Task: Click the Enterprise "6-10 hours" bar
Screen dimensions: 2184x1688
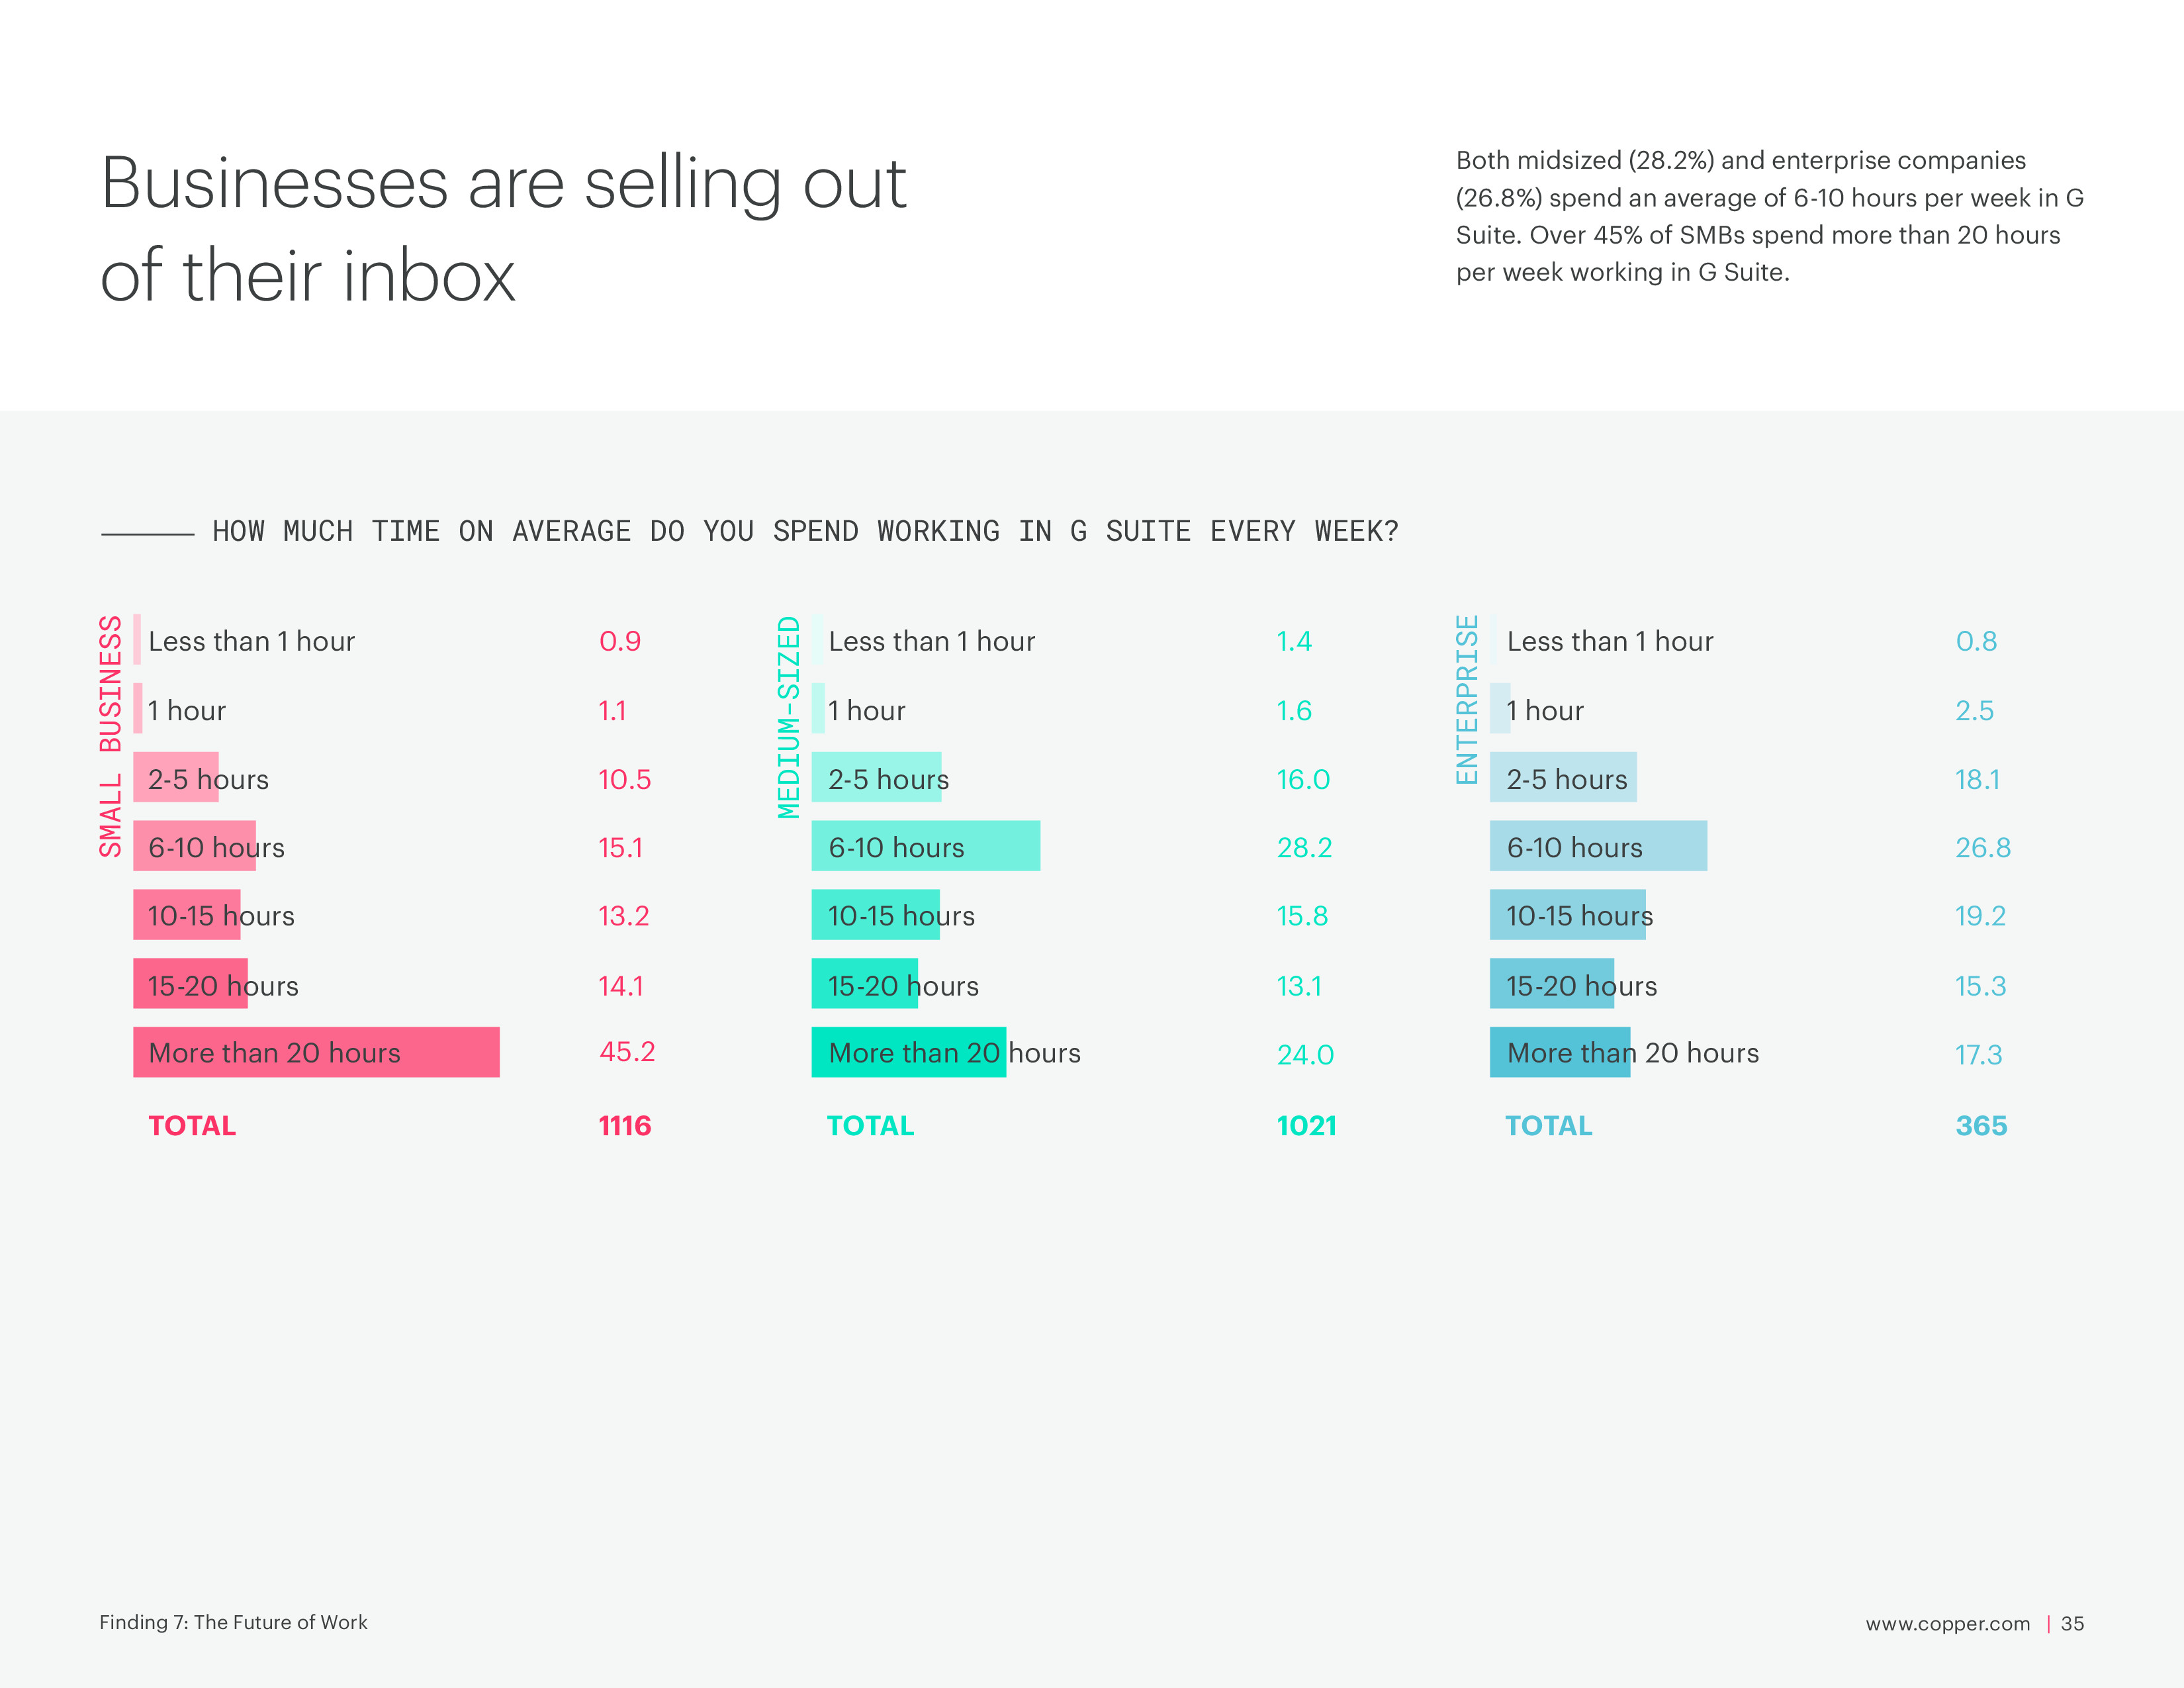Action: [1597, 846]
